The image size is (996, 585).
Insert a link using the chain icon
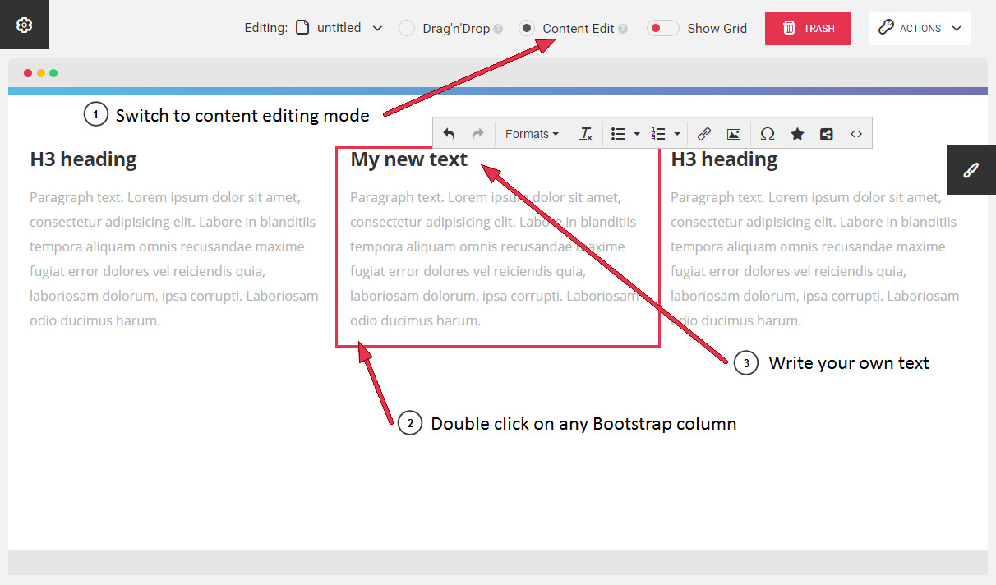click(x=703, y=134)
